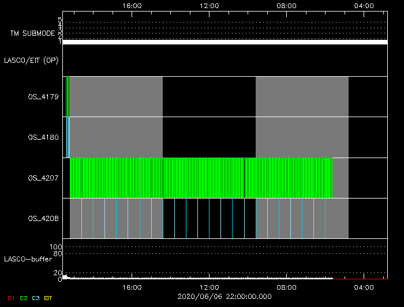
Task: Select the bottom 08:00 time tick label
Action: (286, 287)
